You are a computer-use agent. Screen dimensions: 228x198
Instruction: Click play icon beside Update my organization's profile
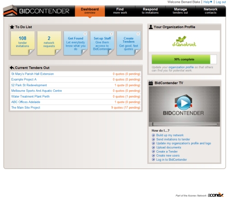click(x=153, y=143)
